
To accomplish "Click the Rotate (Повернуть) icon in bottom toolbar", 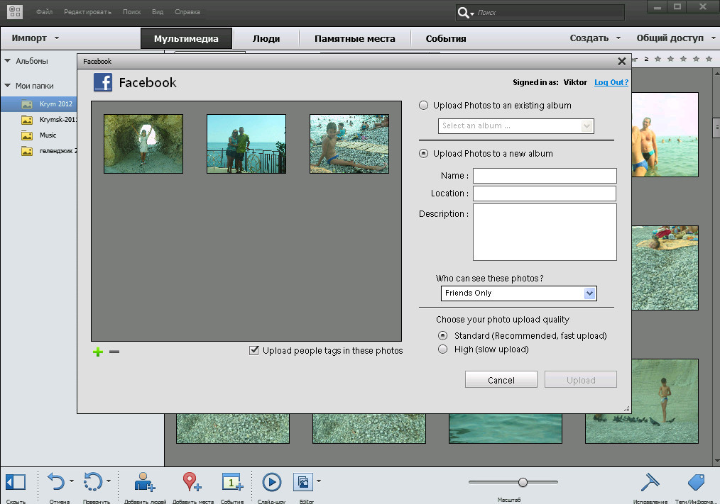I will (93, 482).
